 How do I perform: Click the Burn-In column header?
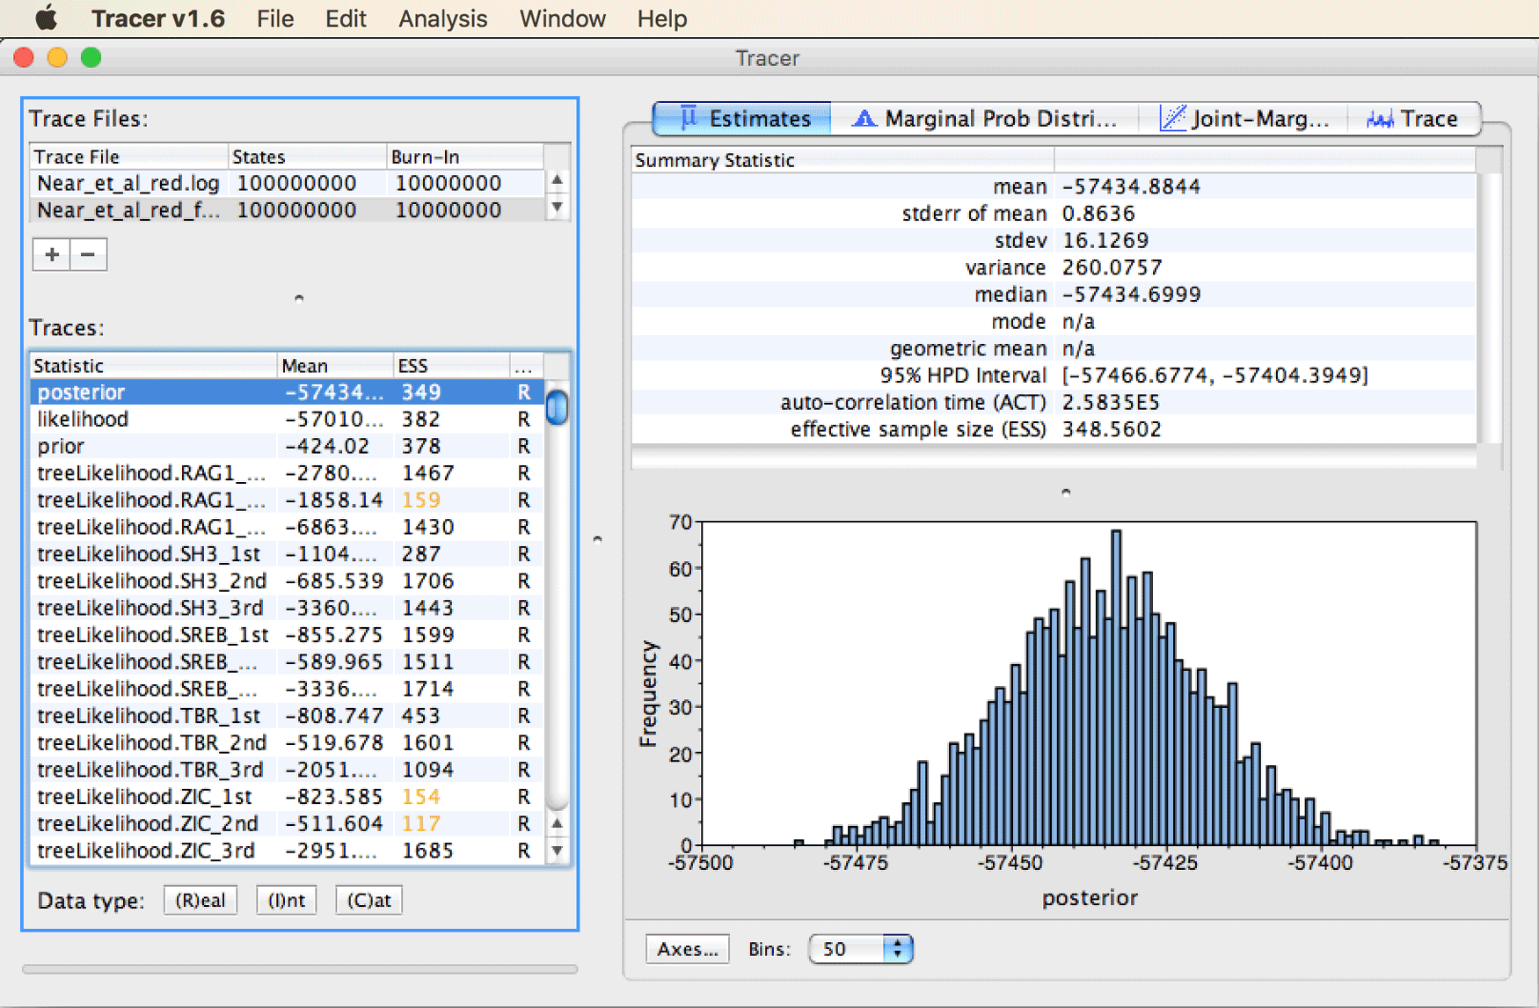click(465, 157)
